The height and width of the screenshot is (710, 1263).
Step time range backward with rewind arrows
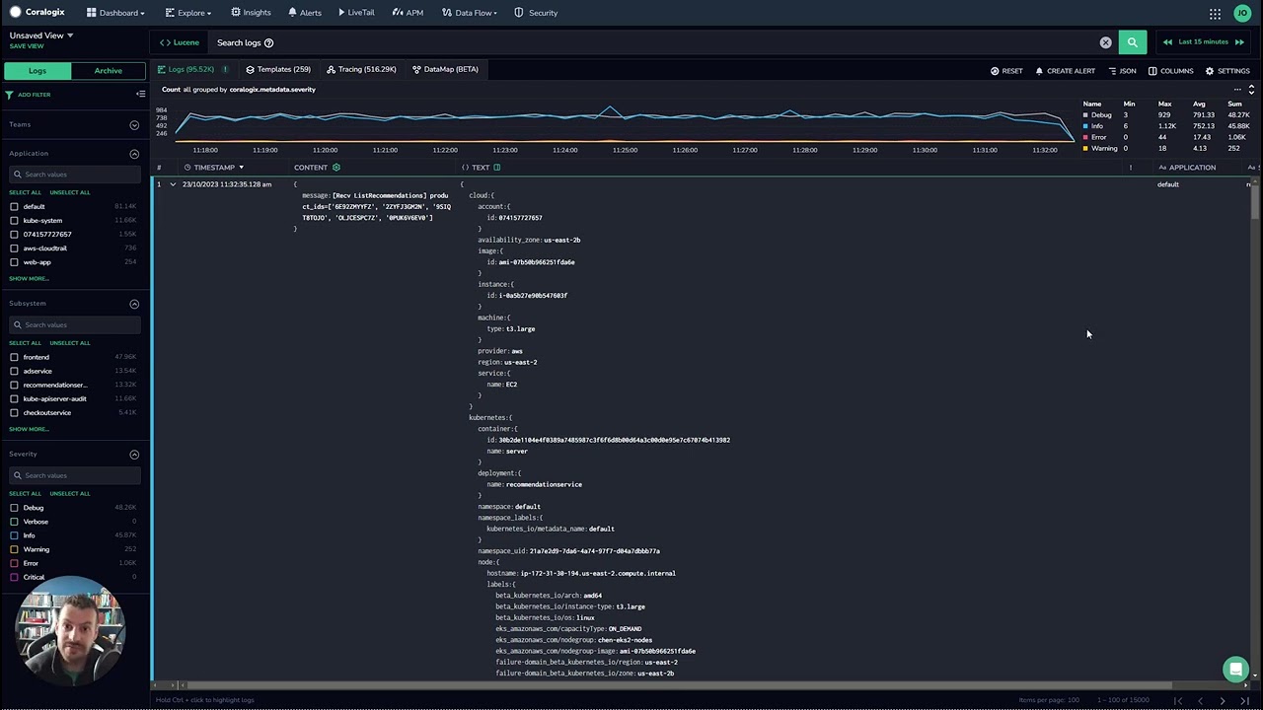click(x=1167, y=42)
